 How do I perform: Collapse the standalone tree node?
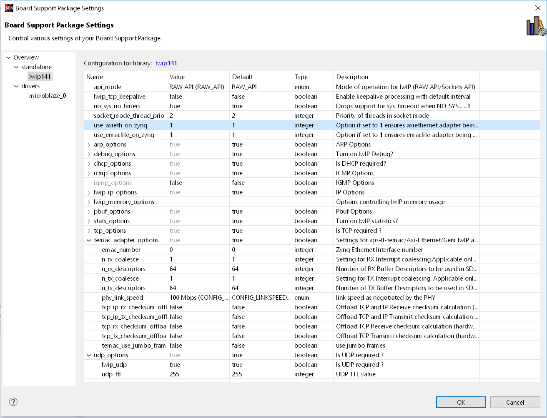16,67
